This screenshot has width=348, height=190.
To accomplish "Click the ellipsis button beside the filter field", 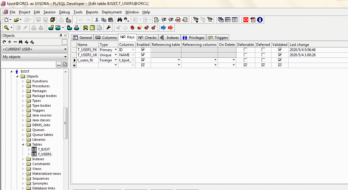I will 59,64.
